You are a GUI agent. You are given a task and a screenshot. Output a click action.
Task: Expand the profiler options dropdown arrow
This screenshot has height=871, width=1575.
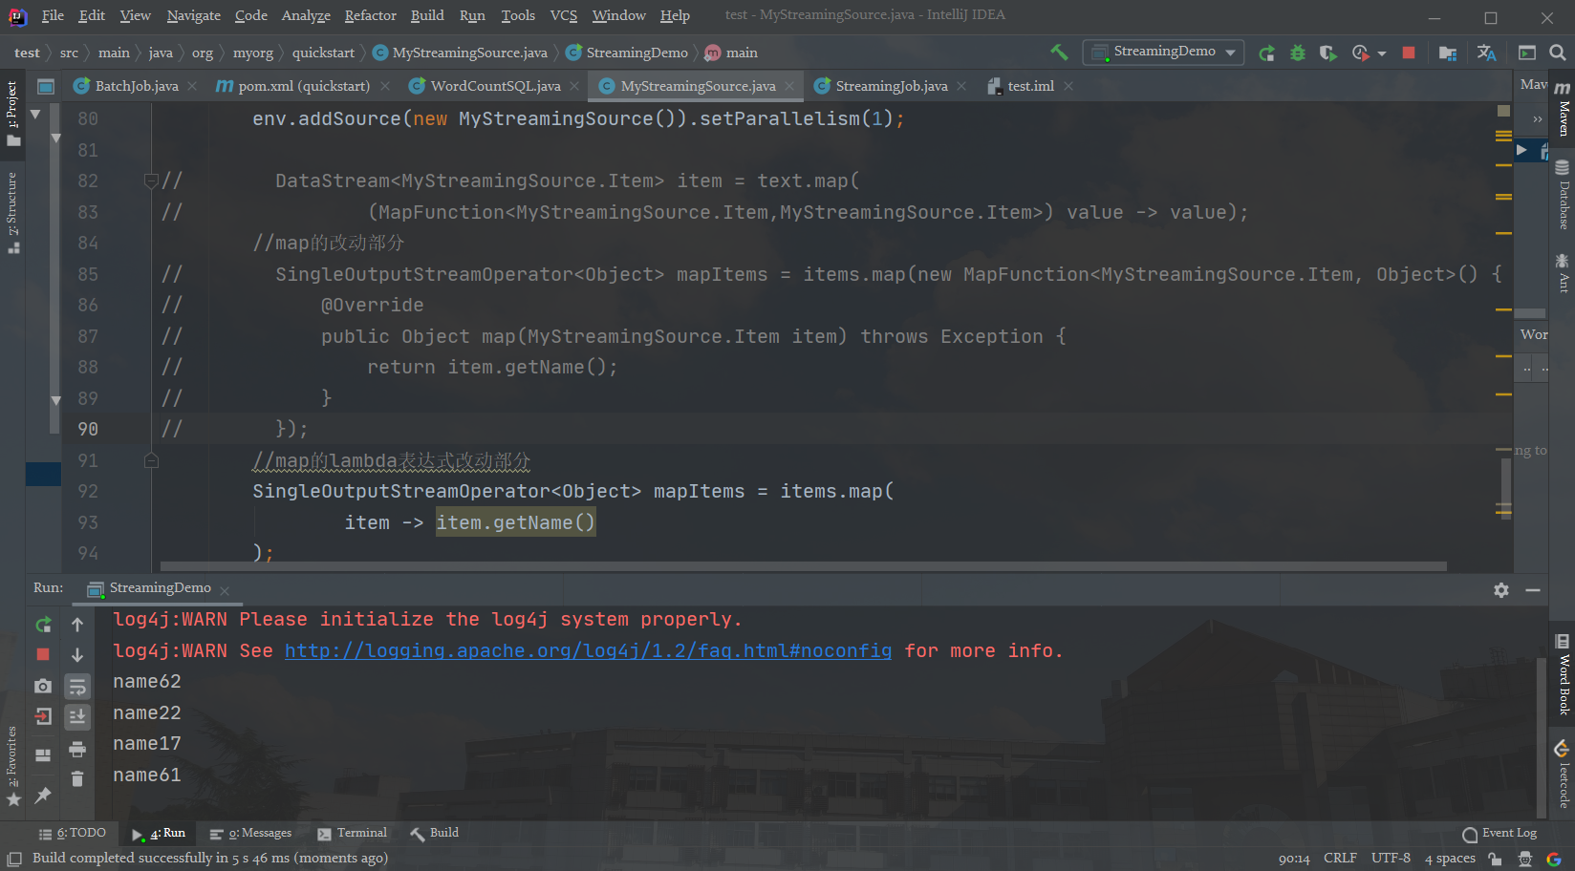coord(1382,53)
